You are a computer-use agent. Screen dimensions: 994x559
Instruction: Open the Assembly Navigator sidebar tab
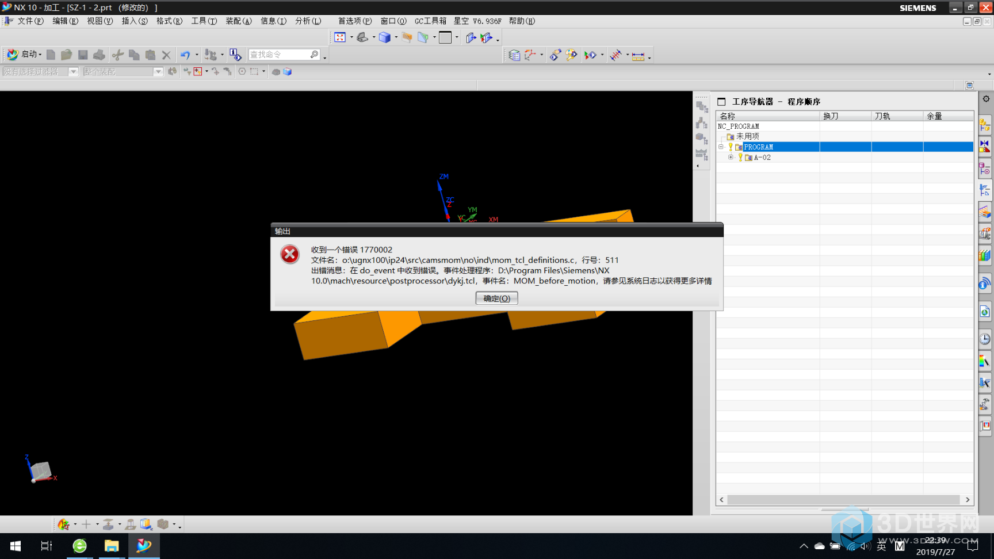(985, 125)
